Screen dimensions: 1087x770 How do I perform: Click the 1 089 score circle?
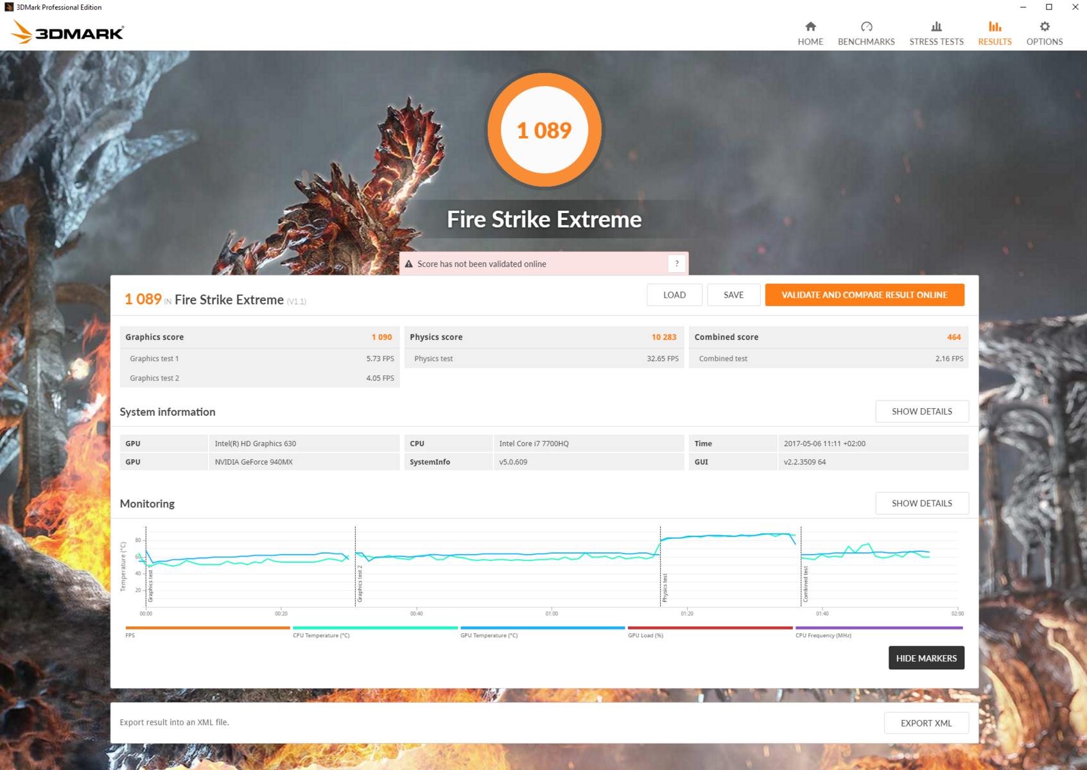point(544,130)
